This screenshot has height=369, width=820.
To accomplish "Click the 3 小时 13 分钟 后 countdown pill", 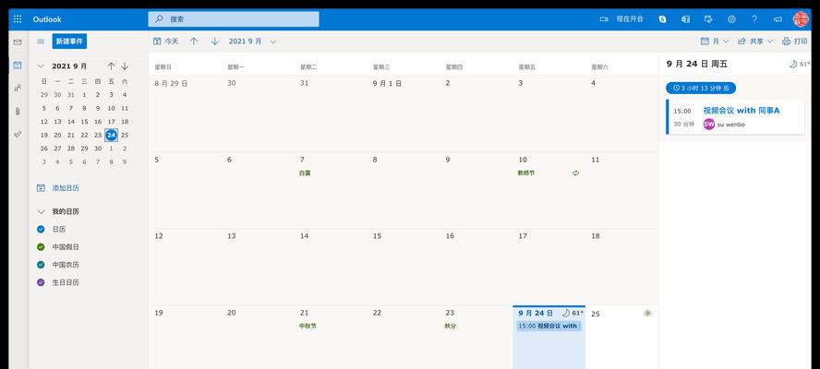I will [701, 89].
